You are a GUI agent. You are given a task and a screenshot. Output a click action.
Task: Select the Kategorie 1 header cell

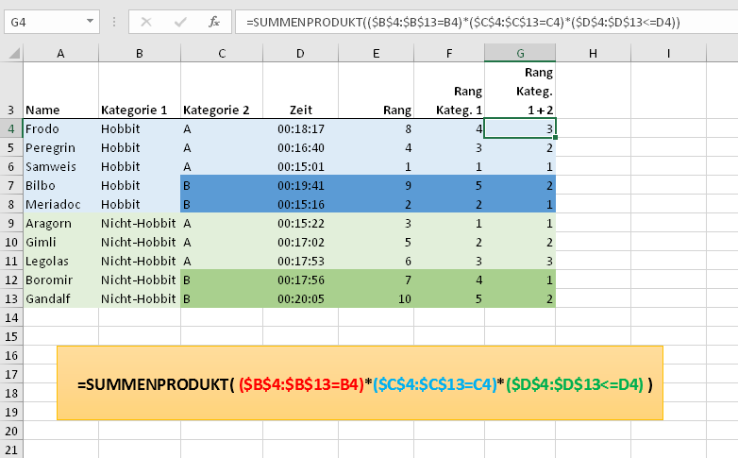139,110
